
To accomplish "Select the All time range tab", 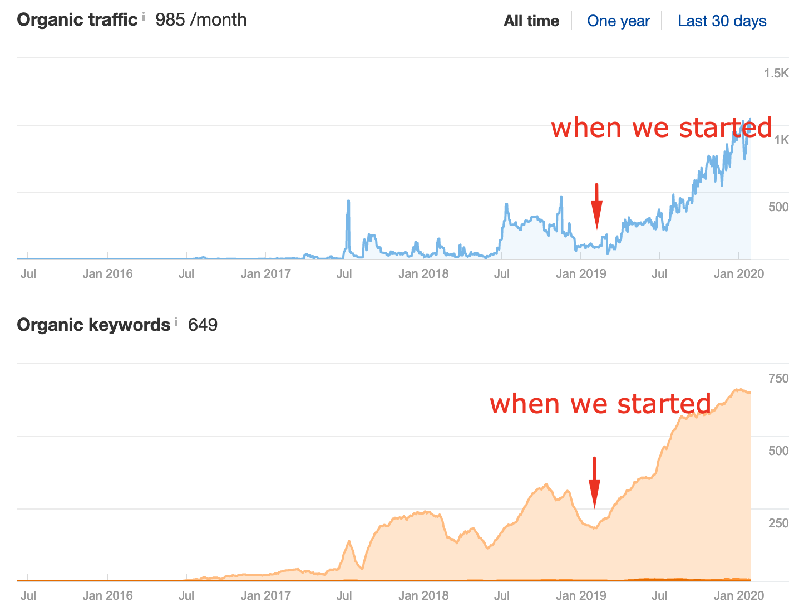I will 531,21.
